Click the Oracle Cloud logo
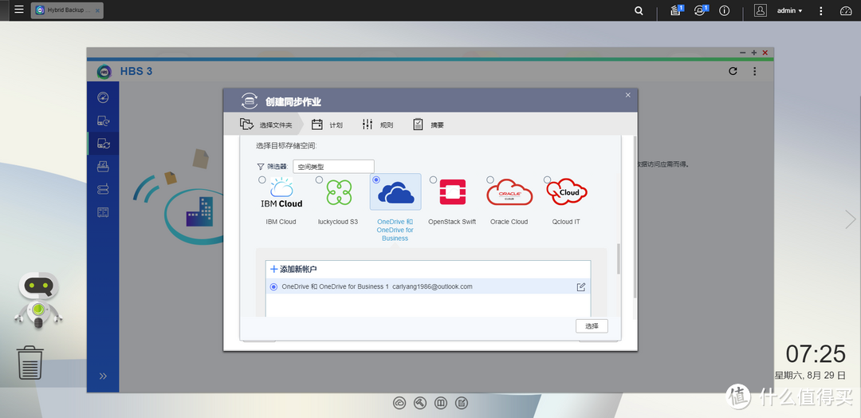This screenshot has width=861, height=418. (509, 192)
